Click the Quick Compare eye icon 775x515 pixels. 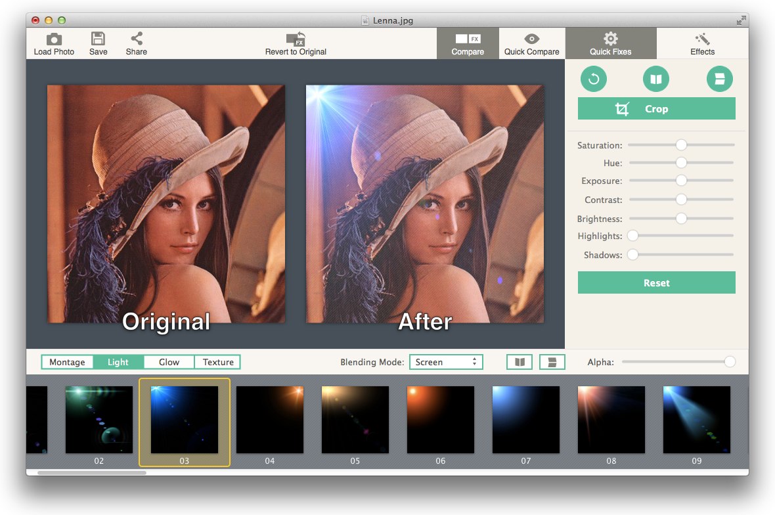[x=532, y=39]
